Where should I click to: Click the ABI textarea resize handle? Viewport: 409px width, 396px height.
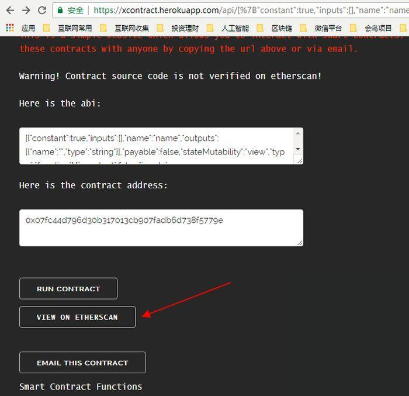[x=299, y=161]
